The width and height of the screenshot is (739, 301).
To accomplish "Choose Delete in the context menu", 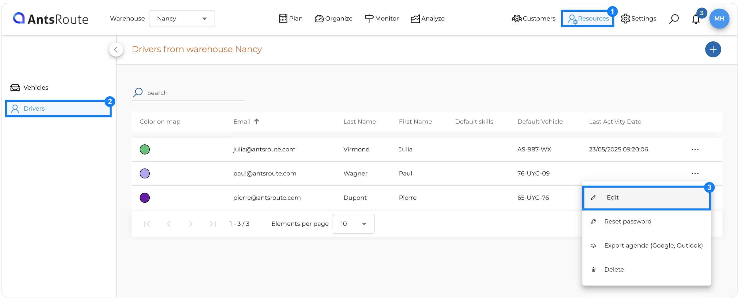I will pyautogui.click(x=646, y=270).
